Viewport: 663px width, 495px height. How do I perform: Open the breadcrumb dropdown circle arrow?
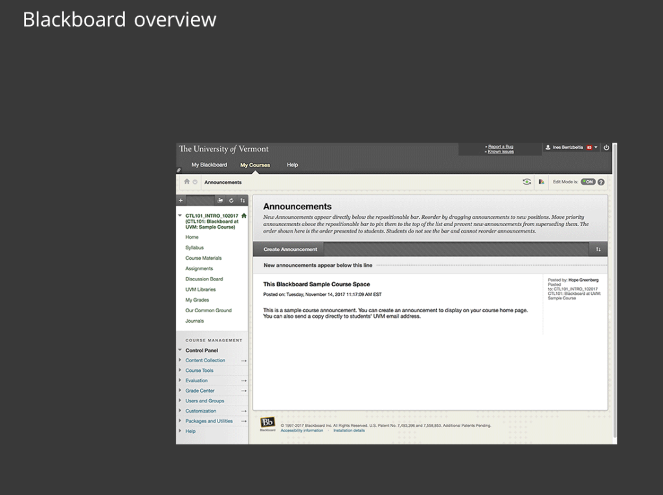click(195, 182)
